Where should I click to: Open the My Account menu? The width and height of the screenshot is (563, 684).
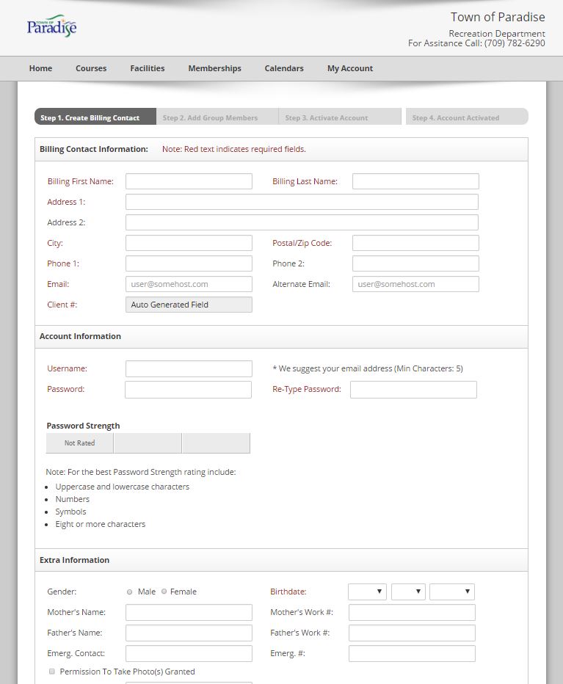(x=350, y=68)
